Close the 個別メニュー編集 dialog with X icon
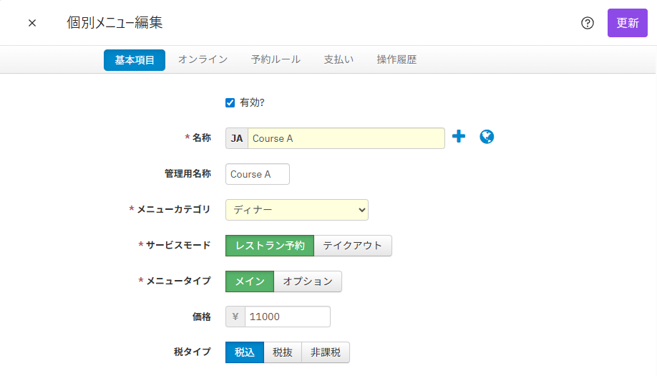This screenshot has width=657, height=376. point(32,23)
